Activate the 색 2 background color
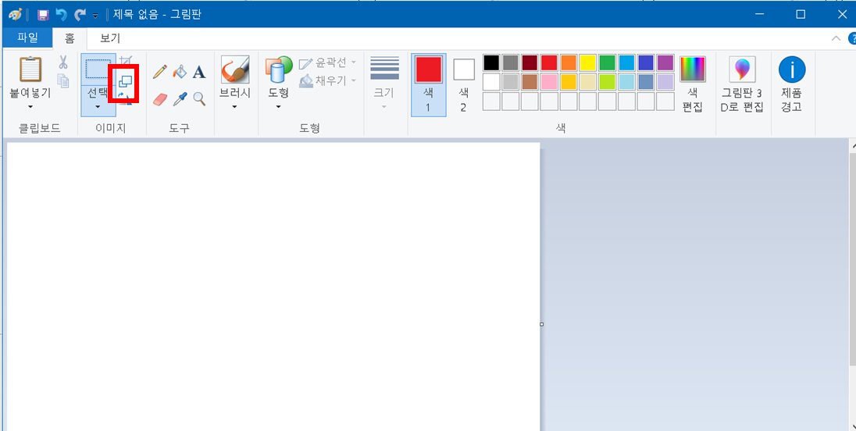856x431 pixels. (463, 85)
